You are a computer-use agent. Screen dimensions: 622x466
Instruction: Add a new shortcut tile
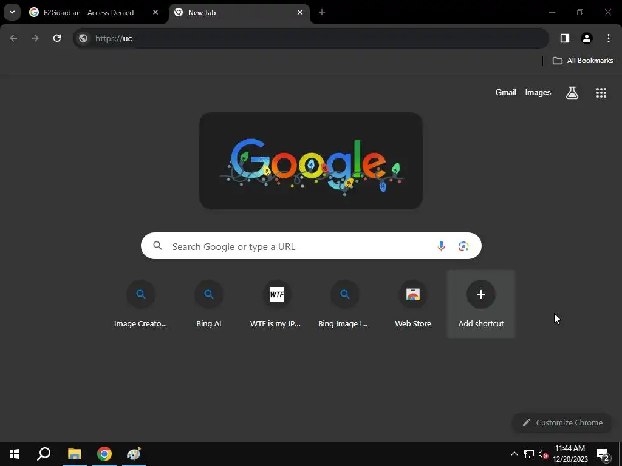[x=481, y=305]
